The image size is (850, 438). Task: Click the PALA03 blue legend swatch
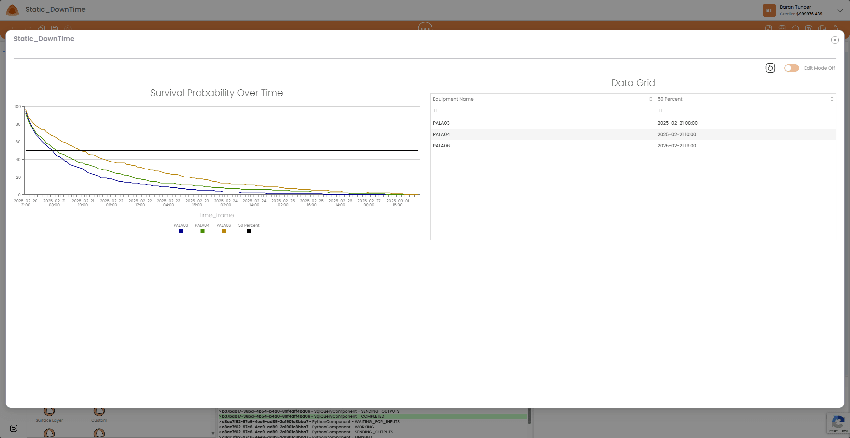tap(181, 231)
